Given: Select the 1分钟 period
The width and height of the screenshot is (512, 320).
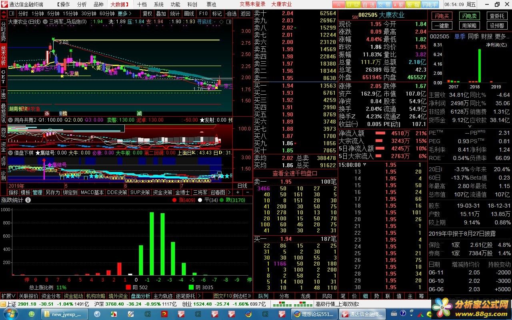Looking at the screenshot, I should [x=38, y=14].
